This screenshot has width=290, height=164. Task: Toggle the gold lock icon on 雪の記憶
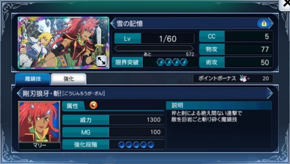pyautogui.click(x=264, y=24)
